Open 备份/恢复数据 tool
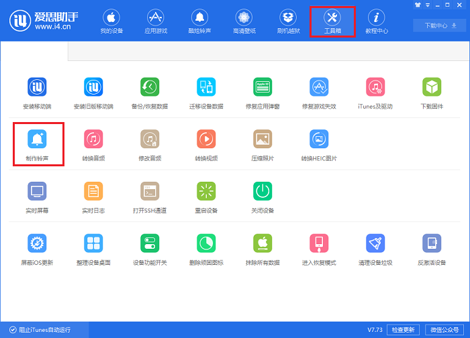 point(150,93)
